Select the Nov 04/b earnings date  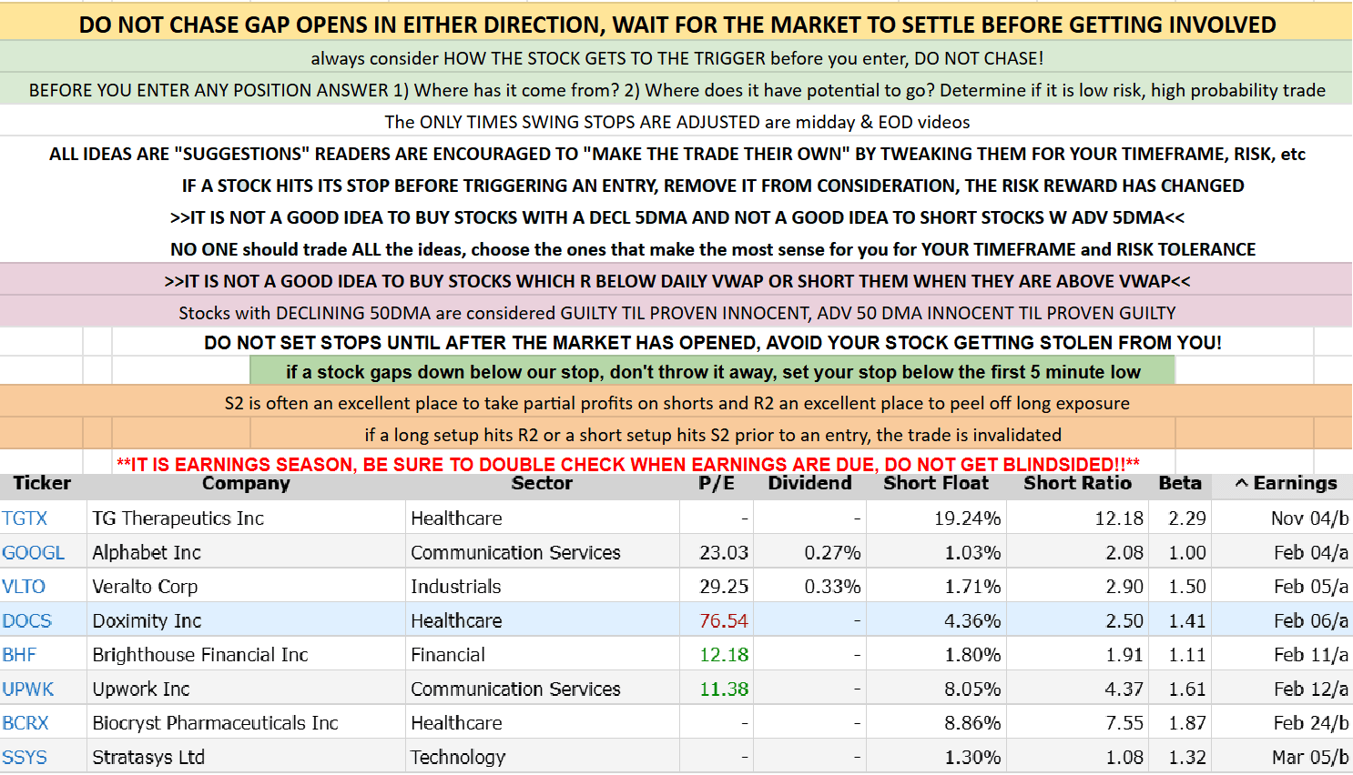click(x=1309, y=518)
